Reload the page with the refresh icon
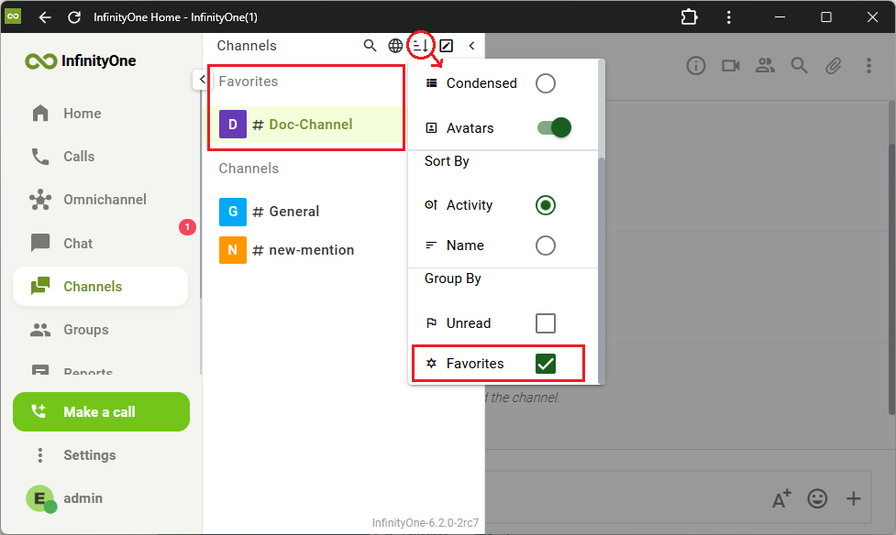 coord(74,17)
